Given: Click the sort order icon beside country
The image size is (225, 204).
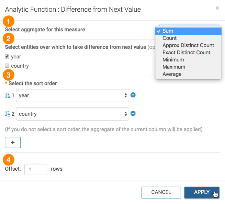Looking at the screenshot, I should point(8,114).
